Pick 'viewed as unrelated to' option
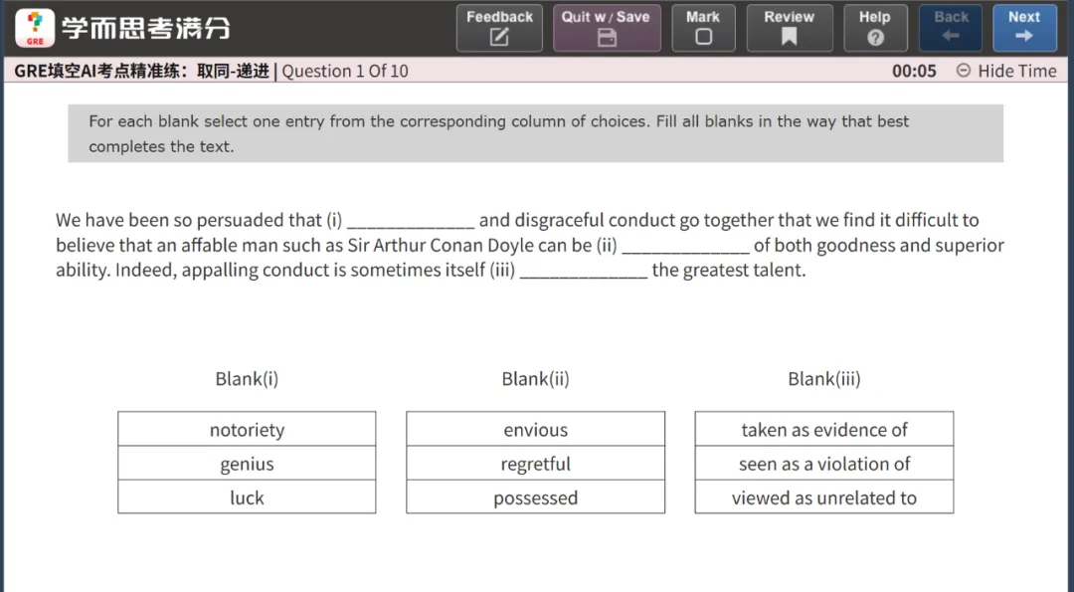Image resolution: width=1074 pixels, height=592 pixels. (823, 497)
